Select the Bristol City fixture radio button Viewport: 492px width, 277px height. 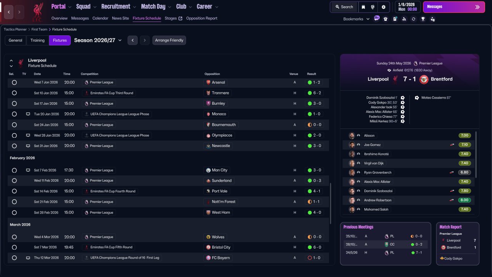14,247
